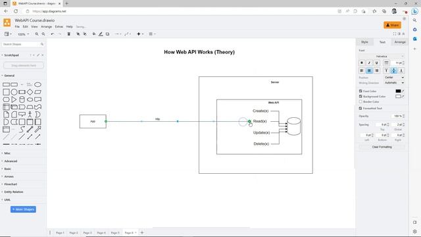Expand the Entity Relation shapes section

[13, 192]
